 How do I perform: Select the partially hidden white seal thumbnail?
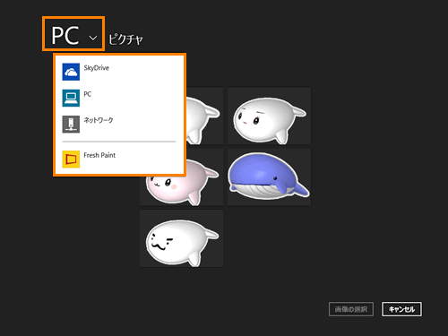click(x=205, y=116)
